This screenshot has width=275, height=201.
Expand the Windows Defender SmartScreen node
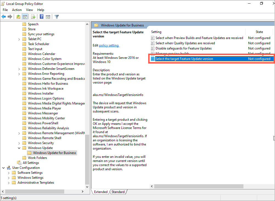[x=19, y=69]
